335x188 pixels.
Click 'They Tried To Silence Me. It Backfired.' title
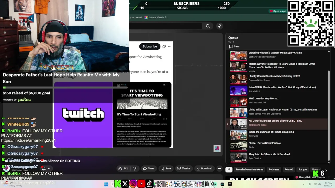tap(270, 154)
